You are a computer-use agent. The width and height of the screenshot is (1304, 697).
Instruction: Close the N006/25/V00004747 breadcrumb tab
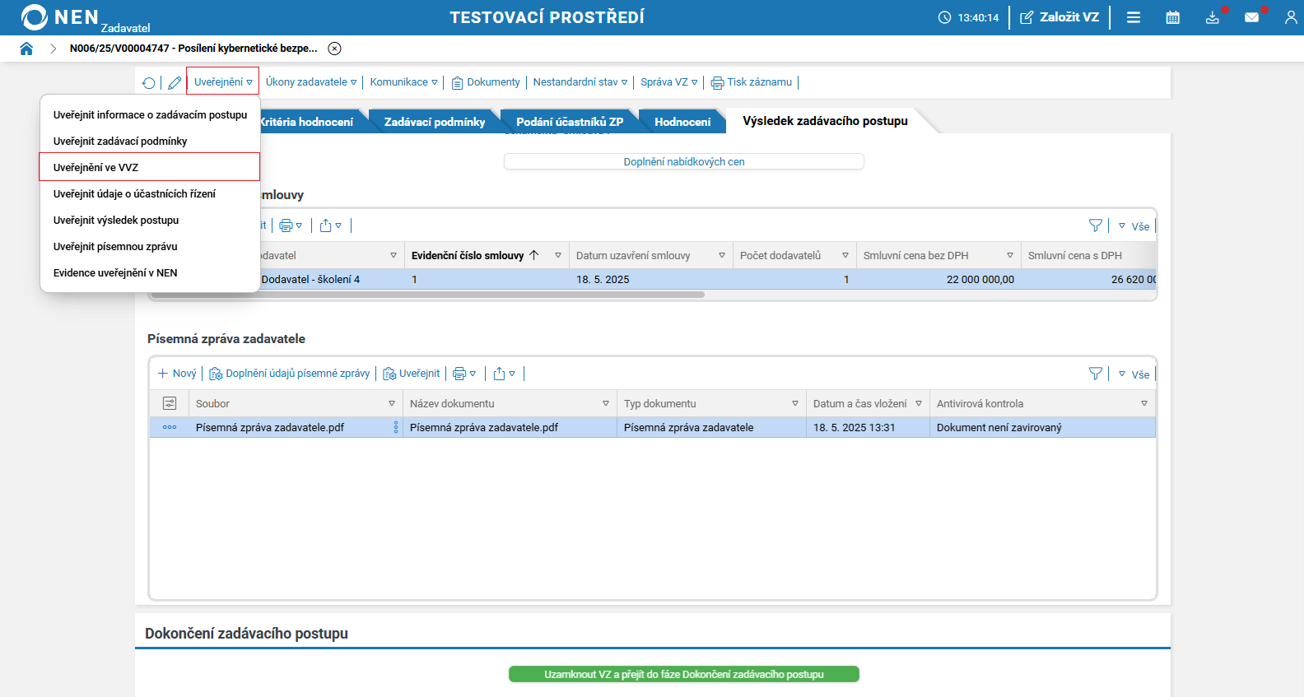[x=334, y=49]
